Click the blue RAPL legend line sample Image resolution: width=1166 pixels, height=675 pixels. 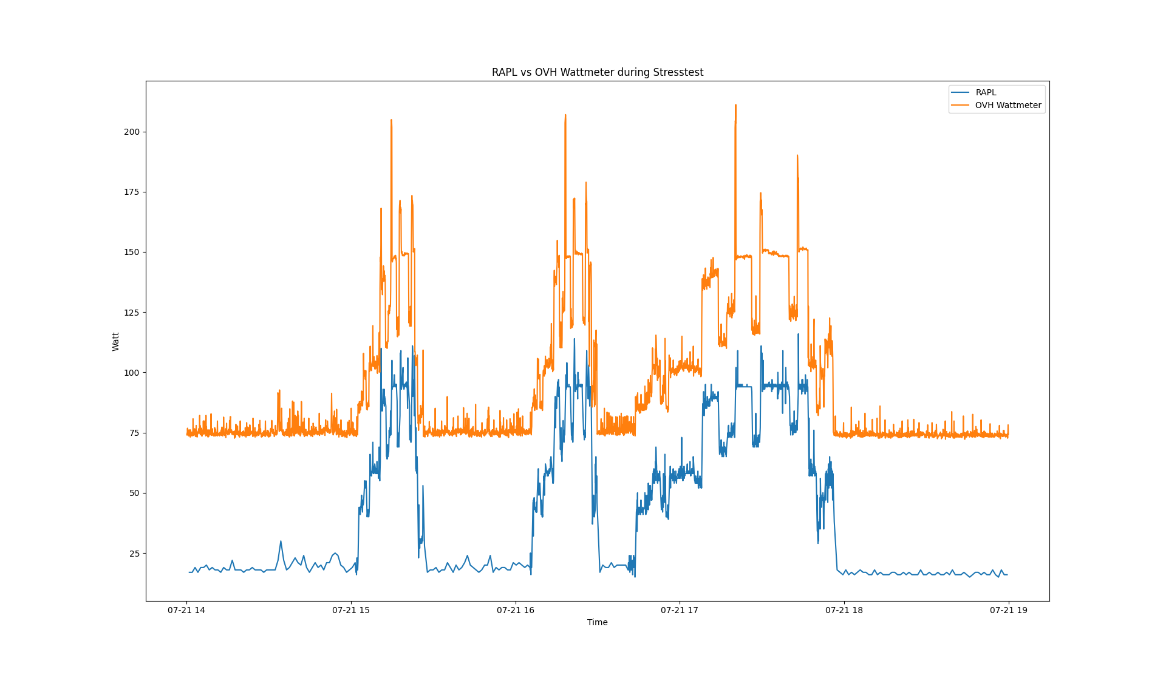point(960,92)
